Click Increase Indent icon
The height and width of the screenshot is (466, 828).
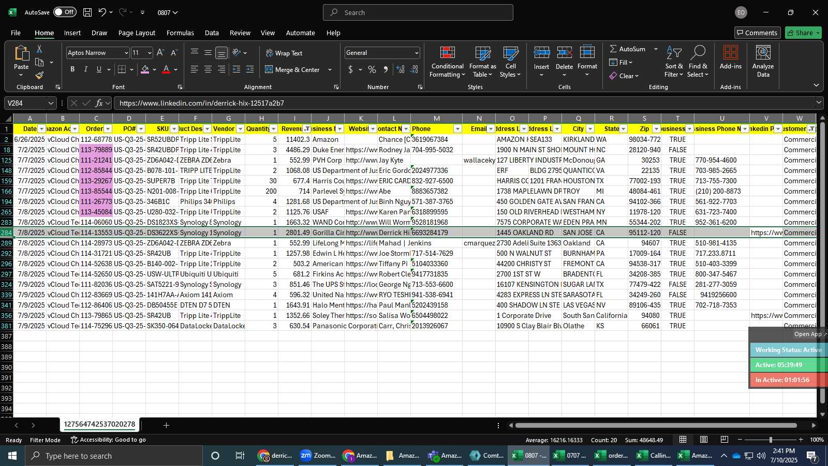click(250, 69)
